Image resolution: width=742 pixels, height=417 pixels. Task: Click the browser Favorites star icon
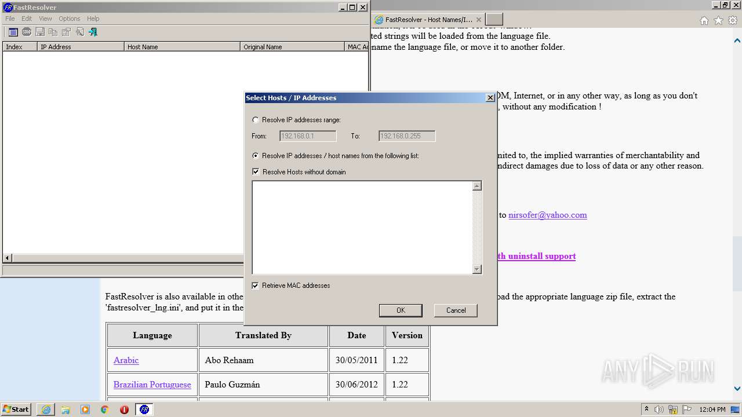pyautogui.click(x=718, y=20)
